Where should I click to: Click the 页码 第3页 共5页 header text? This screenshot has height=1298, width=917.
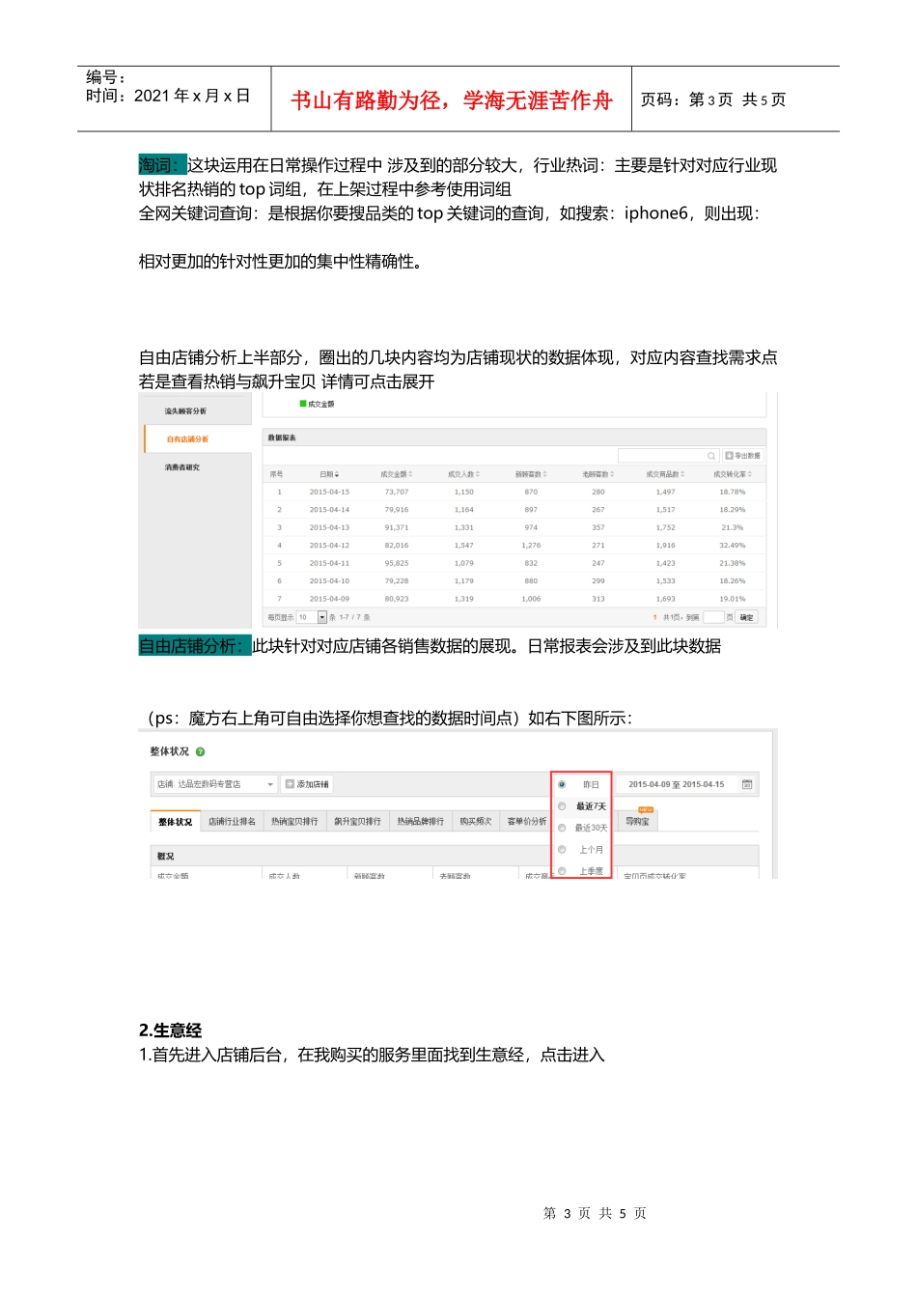(x=713, y=99)
